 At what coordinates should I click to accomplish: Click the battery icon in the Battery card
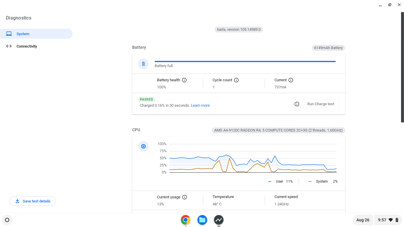(x=143, y=64)
